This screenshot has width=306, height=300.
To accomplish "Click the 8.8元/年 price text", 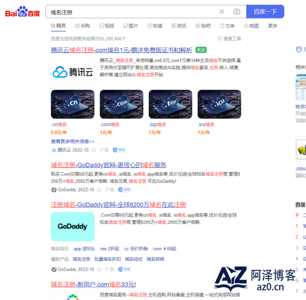I will (x=59, y=132).
